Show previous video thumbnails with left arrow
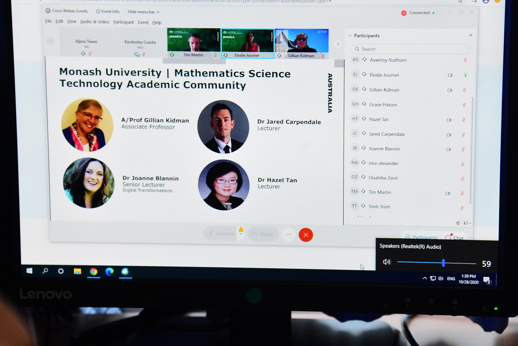Viewport: 518px width, 346px height. (x=50, y=42)
